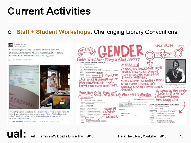Image resolution: width=191 pixels, height=143 pixels.
Task: Click the circled 'Sexual relations' classification heading
Action: point(86,97)
